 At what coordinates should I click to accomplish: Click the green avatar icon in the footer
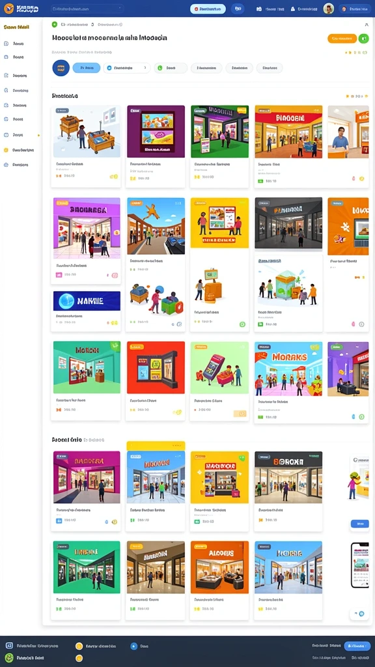tap(9, 658)
